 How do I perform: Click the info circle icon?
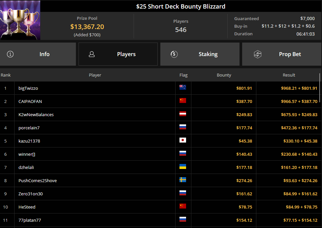[x=10, y=54]
